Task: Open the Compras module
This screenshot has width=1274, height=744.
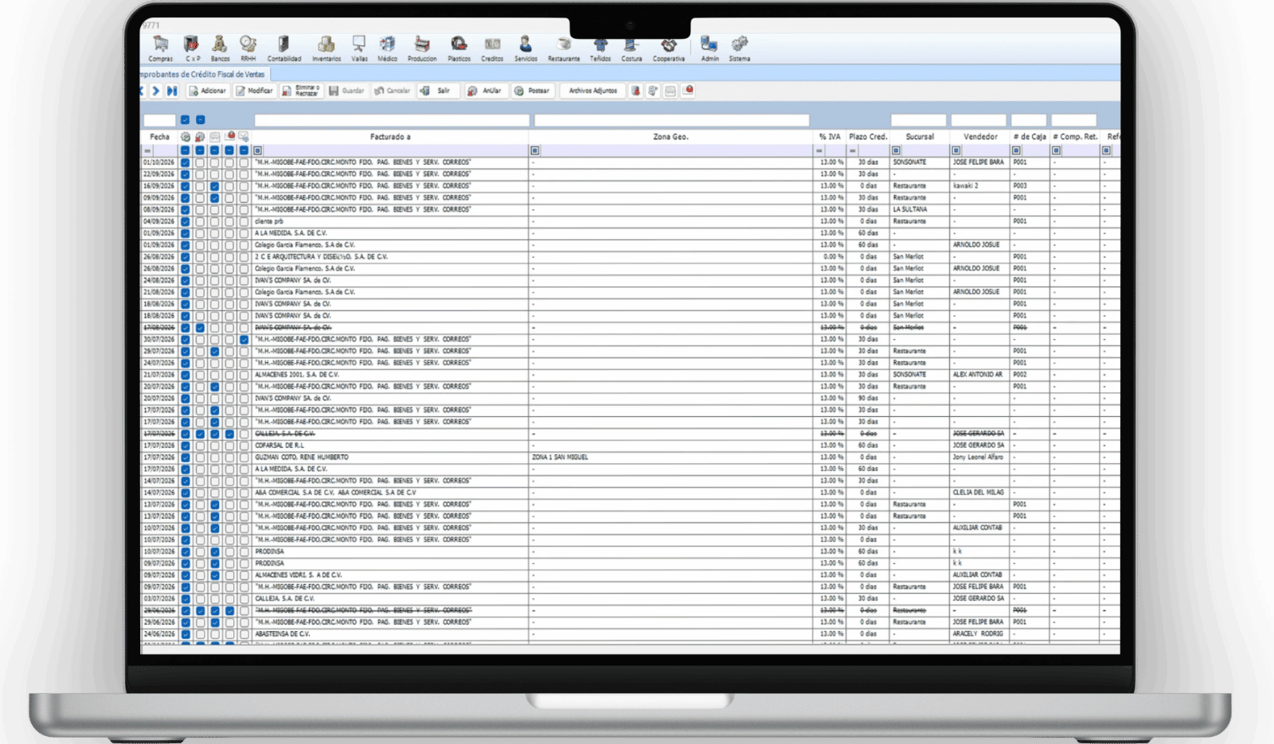Action: 160,49
